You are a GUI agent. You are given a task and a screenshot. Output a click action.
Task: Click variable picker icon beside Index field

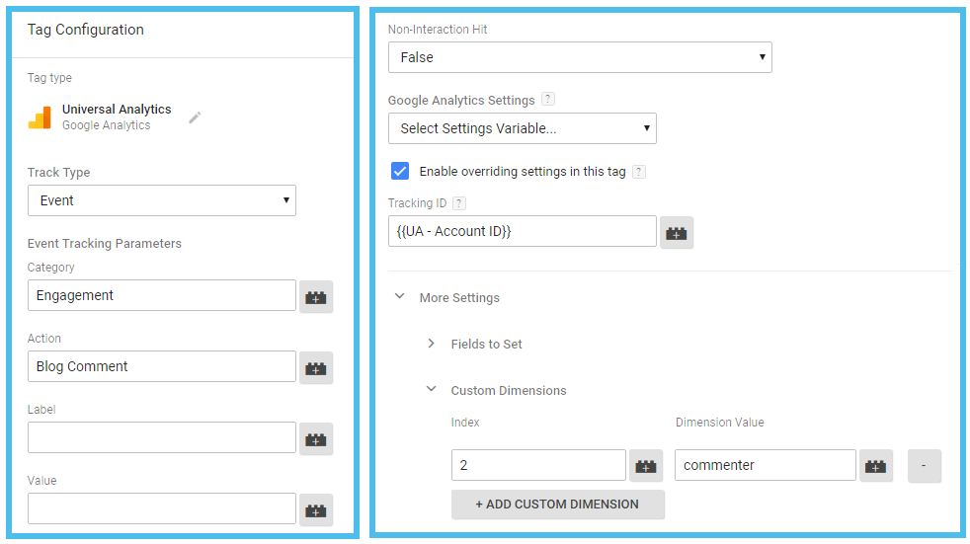646,466
